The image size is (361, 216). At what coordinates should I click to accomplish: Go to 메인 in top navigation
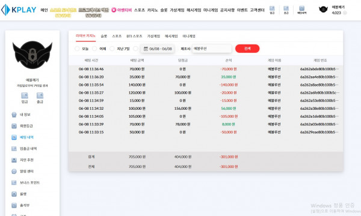44,10
